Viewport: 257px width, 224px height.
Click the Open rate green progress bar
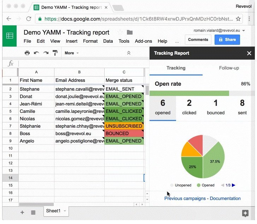[x=189, y=93]
